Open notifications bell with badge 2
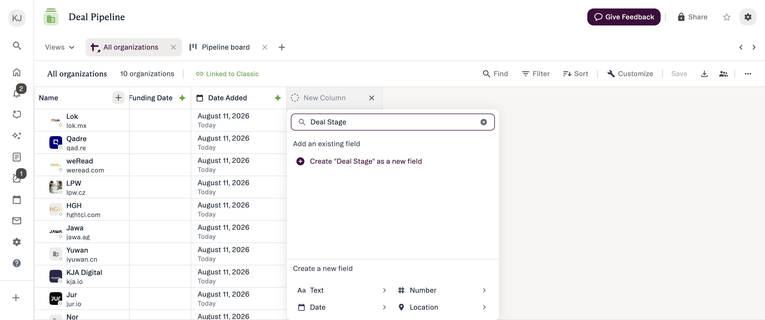 coord(17,93)
